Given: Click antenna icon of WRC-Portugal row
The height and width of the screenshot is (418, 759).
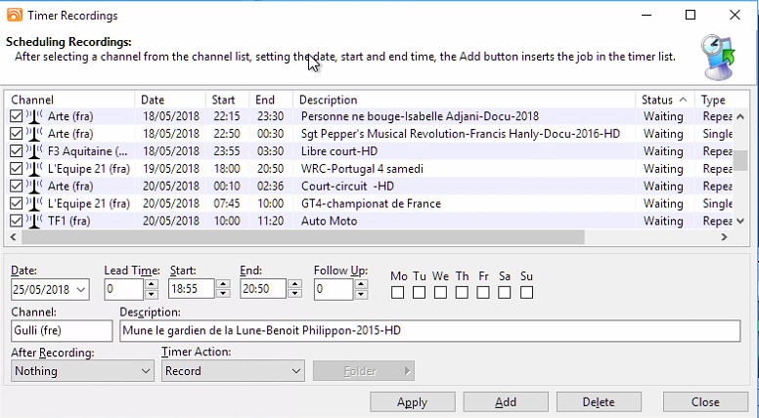Looking at the screenshot, I should coord(34,169).
